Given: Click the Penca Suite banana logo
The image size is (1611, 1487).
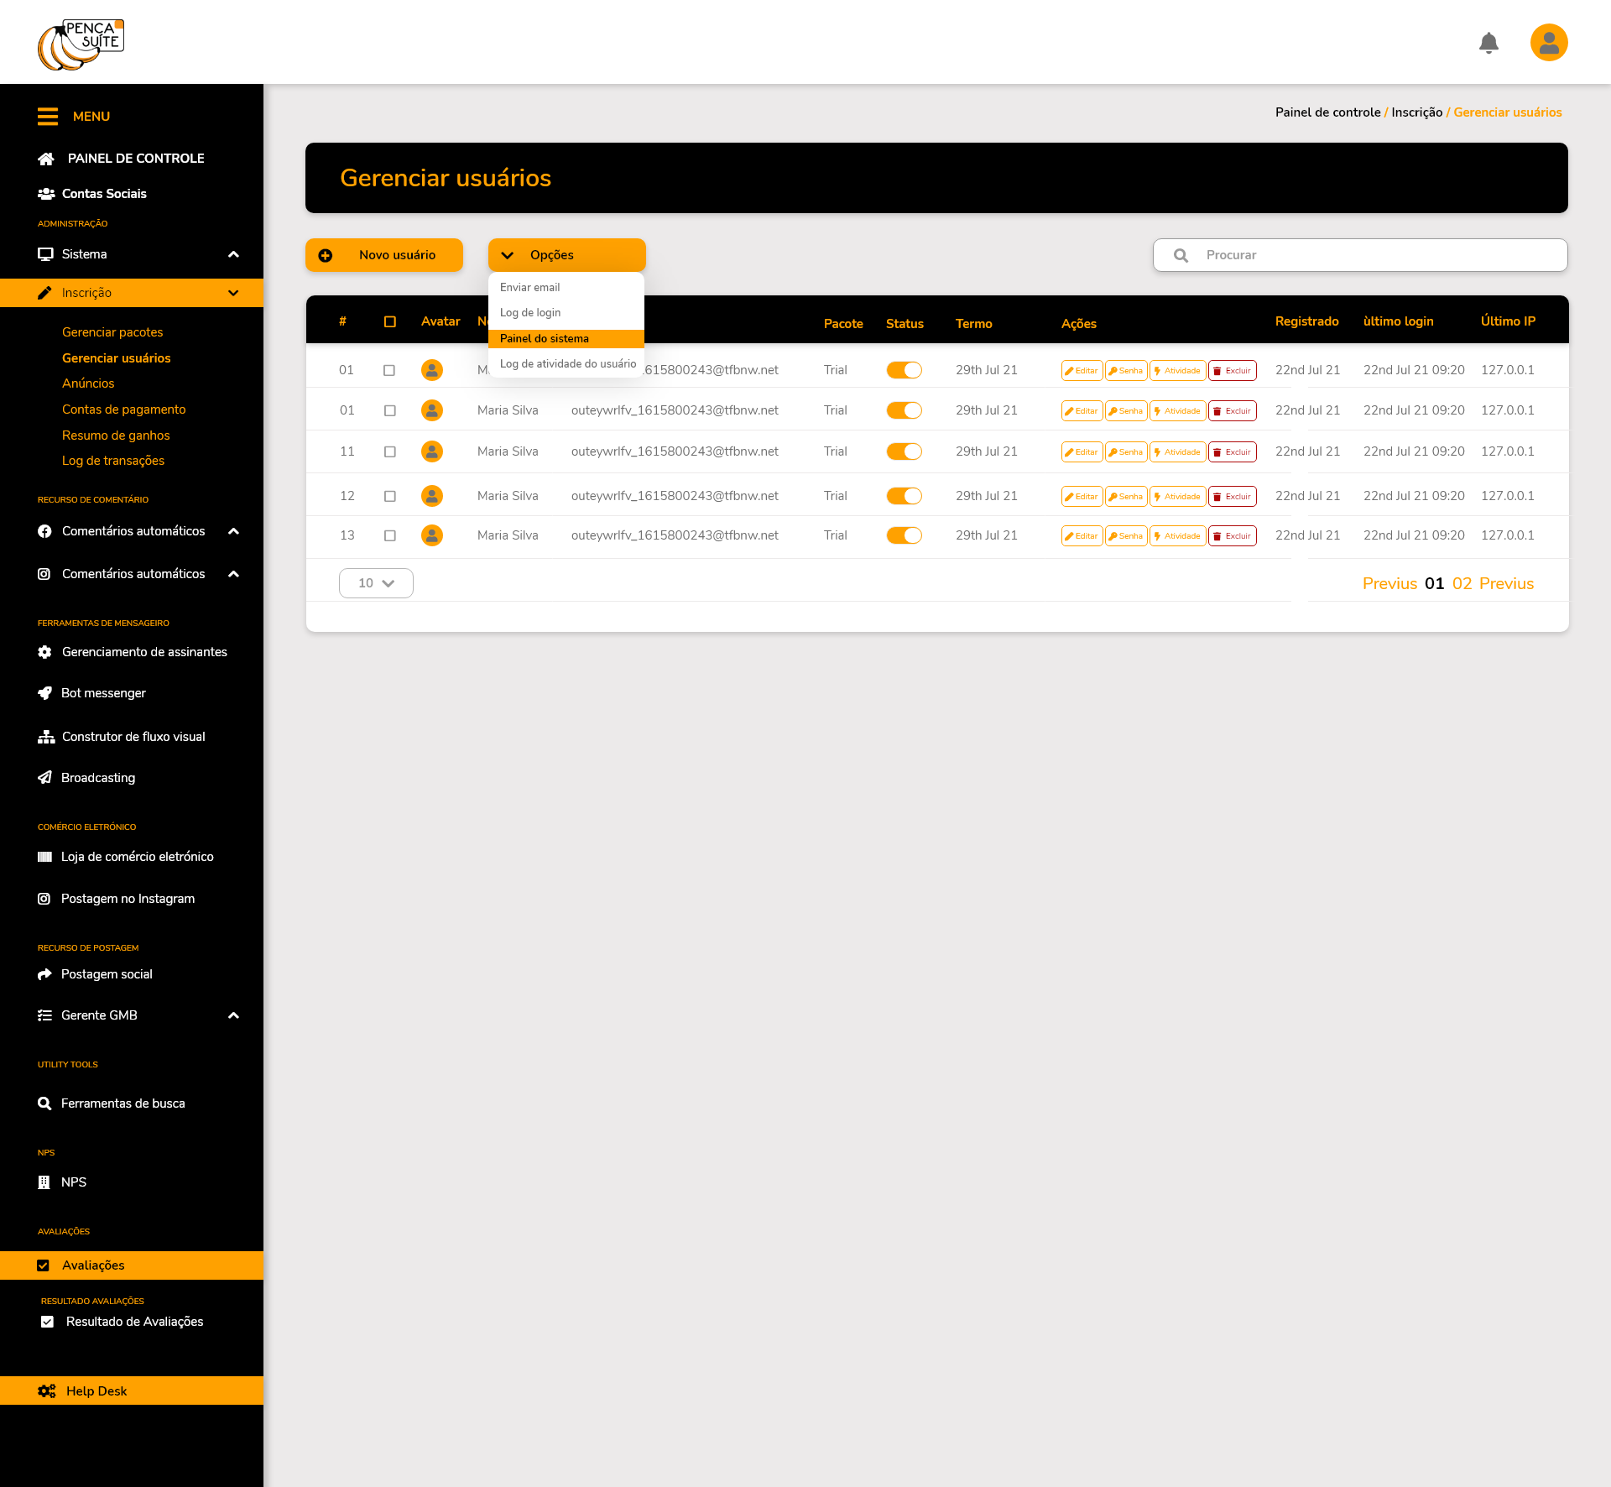Looking at the screenshot, I should point(81,44).
